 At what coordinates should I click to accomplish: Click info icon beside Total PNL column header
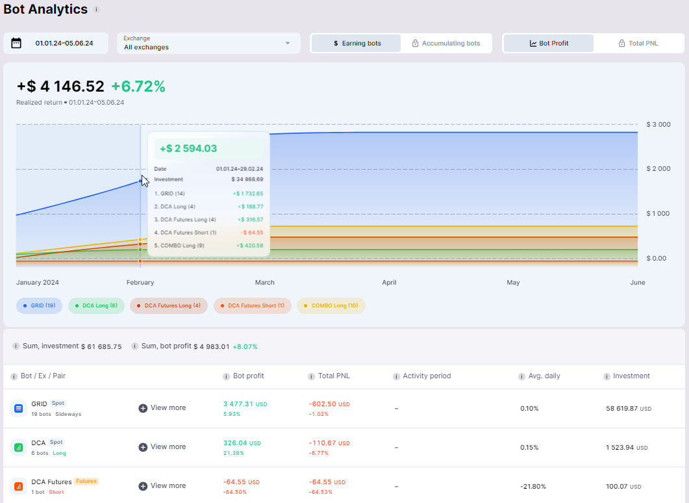tap(311, 376)
